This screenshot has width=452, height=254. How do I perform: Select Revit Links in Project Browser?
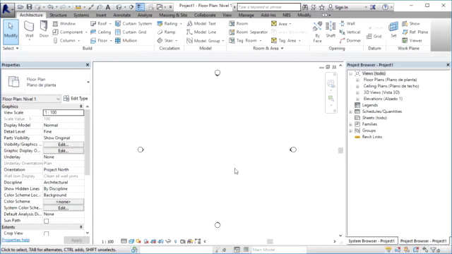(372, 137)
